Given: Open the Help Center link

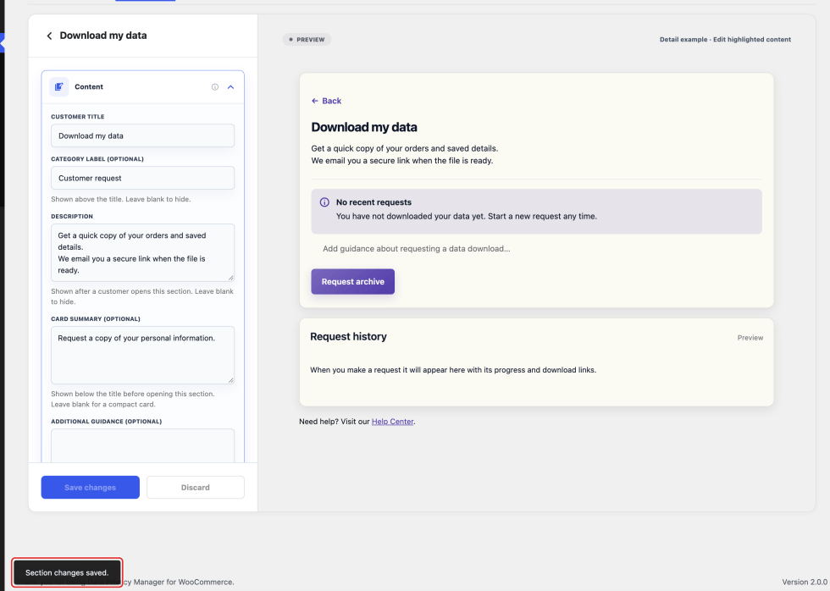Looking at the screenshot, I should click(392, 422).
